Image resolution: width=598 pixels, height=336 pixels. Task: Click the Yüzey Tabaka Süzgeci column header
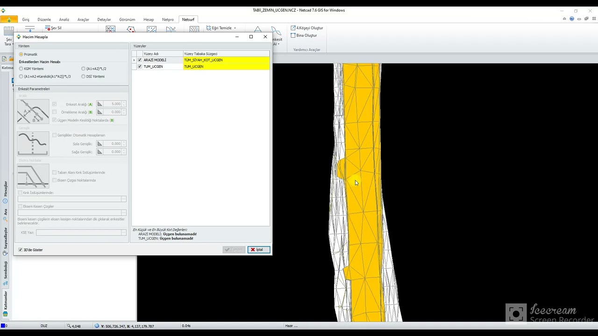(x=226, y=54)
